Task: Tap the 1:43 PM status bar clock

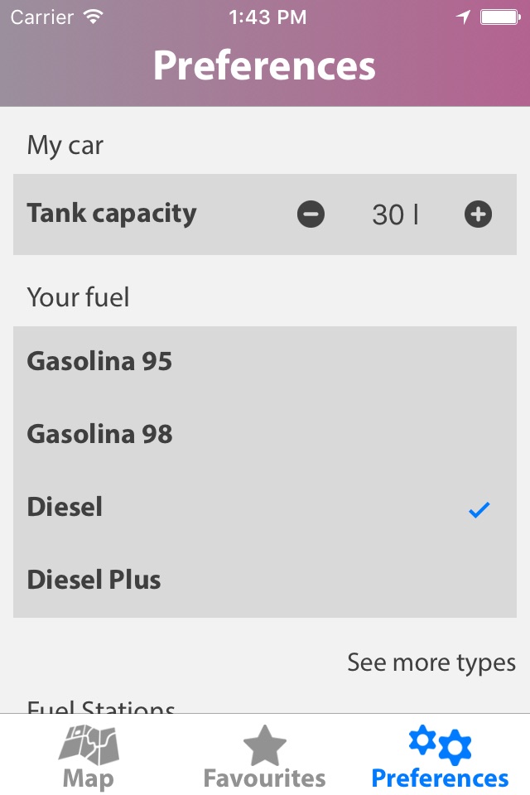Action: click(267, 17)
